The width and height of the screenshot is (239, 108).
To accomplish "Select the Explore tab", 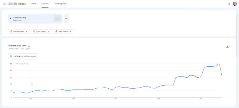I will coord(45,4).
